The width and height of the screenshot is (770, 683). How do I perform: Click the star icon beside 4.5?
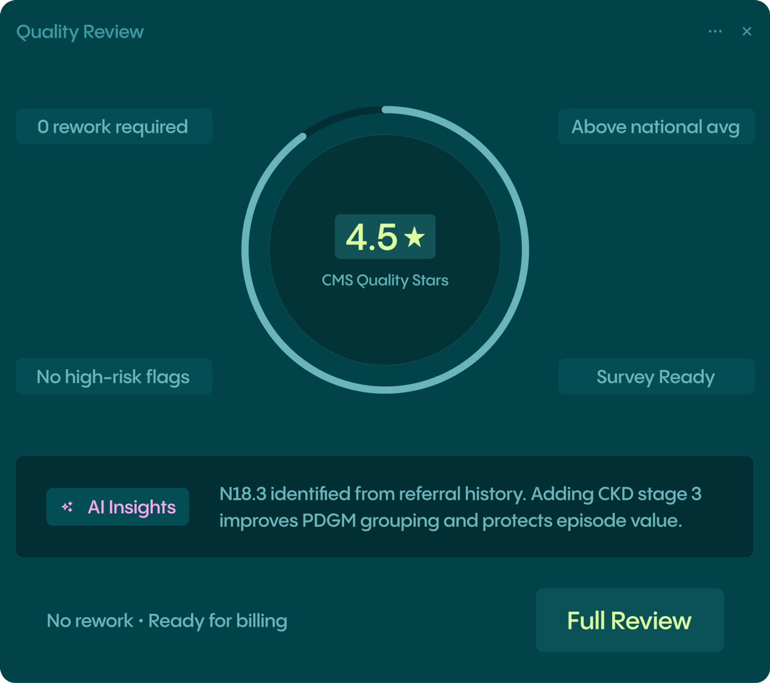pyautogui.click(x=414, y=237)
